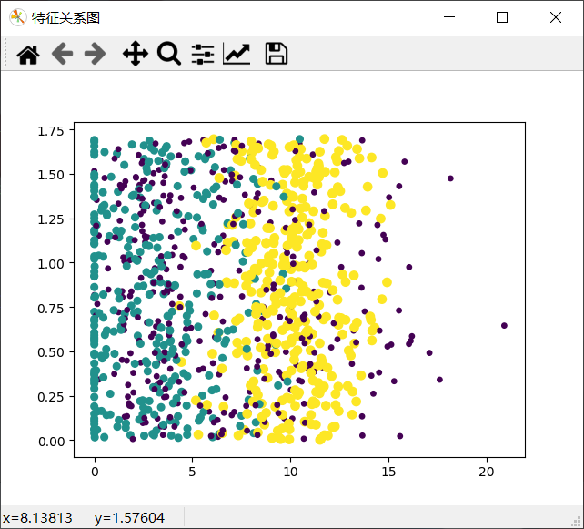The image size is (584, 529).
Task: Click the x-axis label 10
Action: (x=290, y=472)
